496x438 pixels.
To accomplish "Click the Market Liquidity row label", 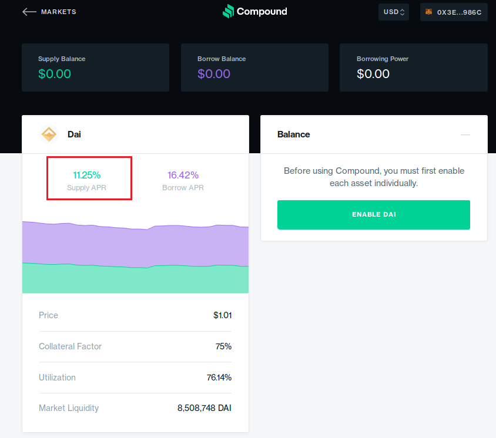I will (69, 408).
